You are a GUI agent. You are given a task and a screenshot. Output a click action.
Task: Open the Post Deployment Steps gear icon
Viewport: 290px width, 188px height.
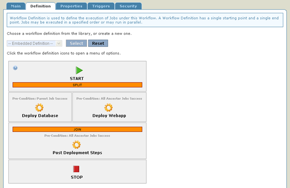[x=77, y=145]
